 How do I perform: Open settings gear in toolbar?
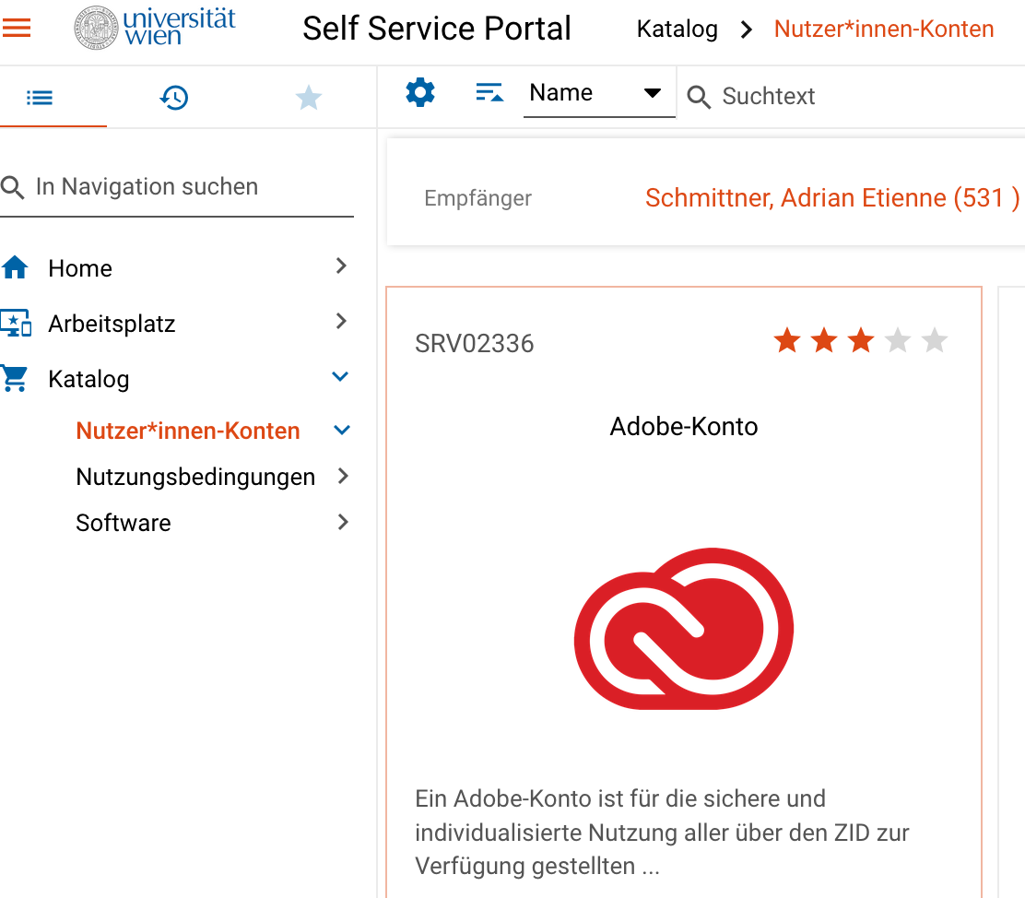(420, 92)
